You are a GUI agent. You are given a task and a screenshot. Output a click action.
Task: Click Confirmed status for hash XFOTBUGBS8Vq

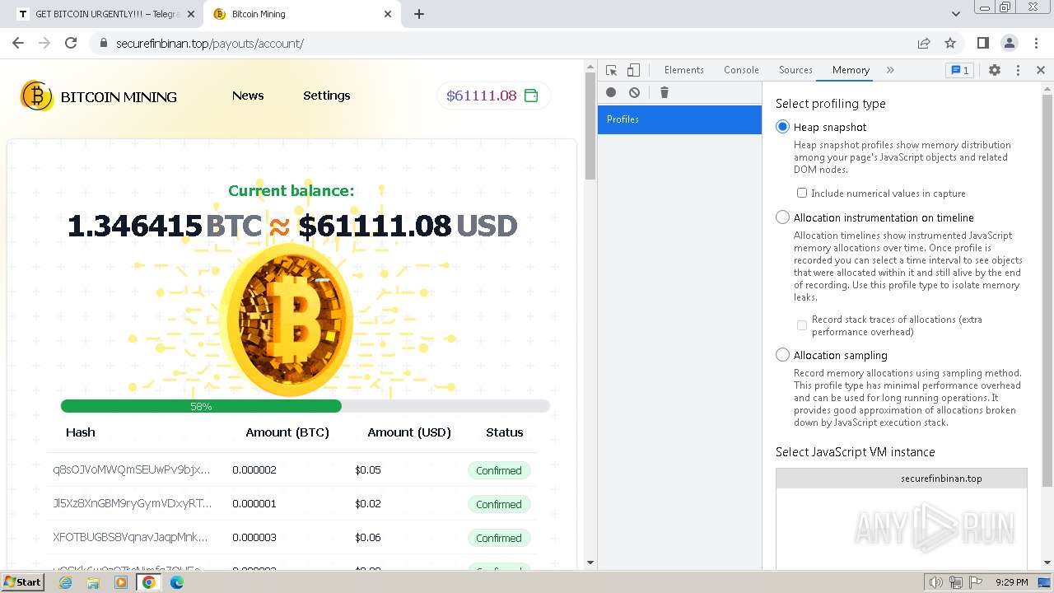click(x=498, y=538)
